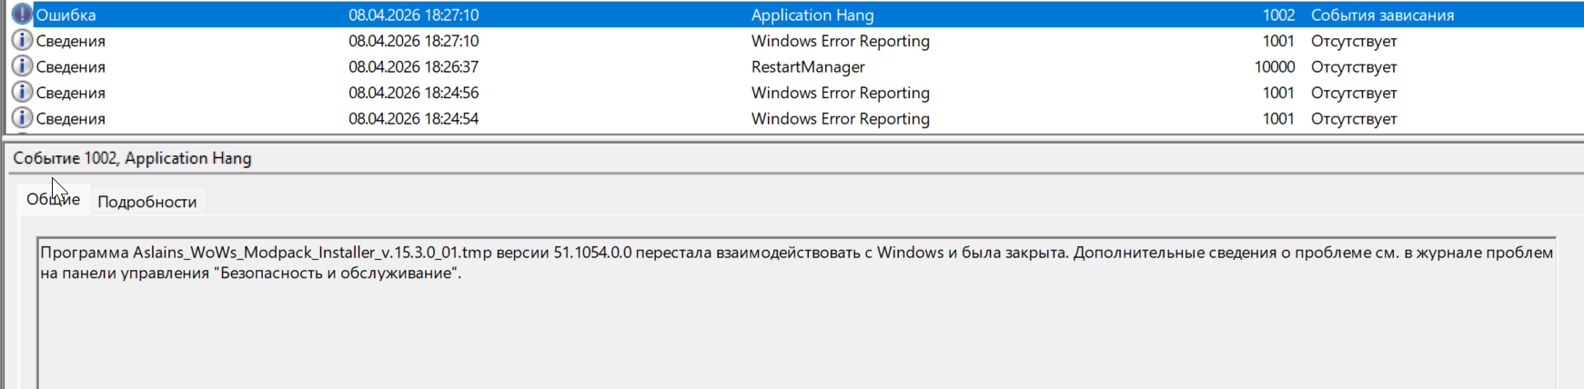Select date 08.04.2026 18:24:56

pos(413,93)
